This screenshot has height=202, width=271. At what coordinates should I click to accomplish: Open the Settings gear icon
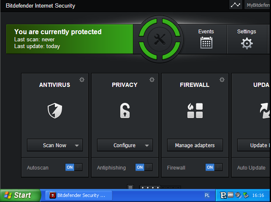pyautogui.click(x=247, y=43)
